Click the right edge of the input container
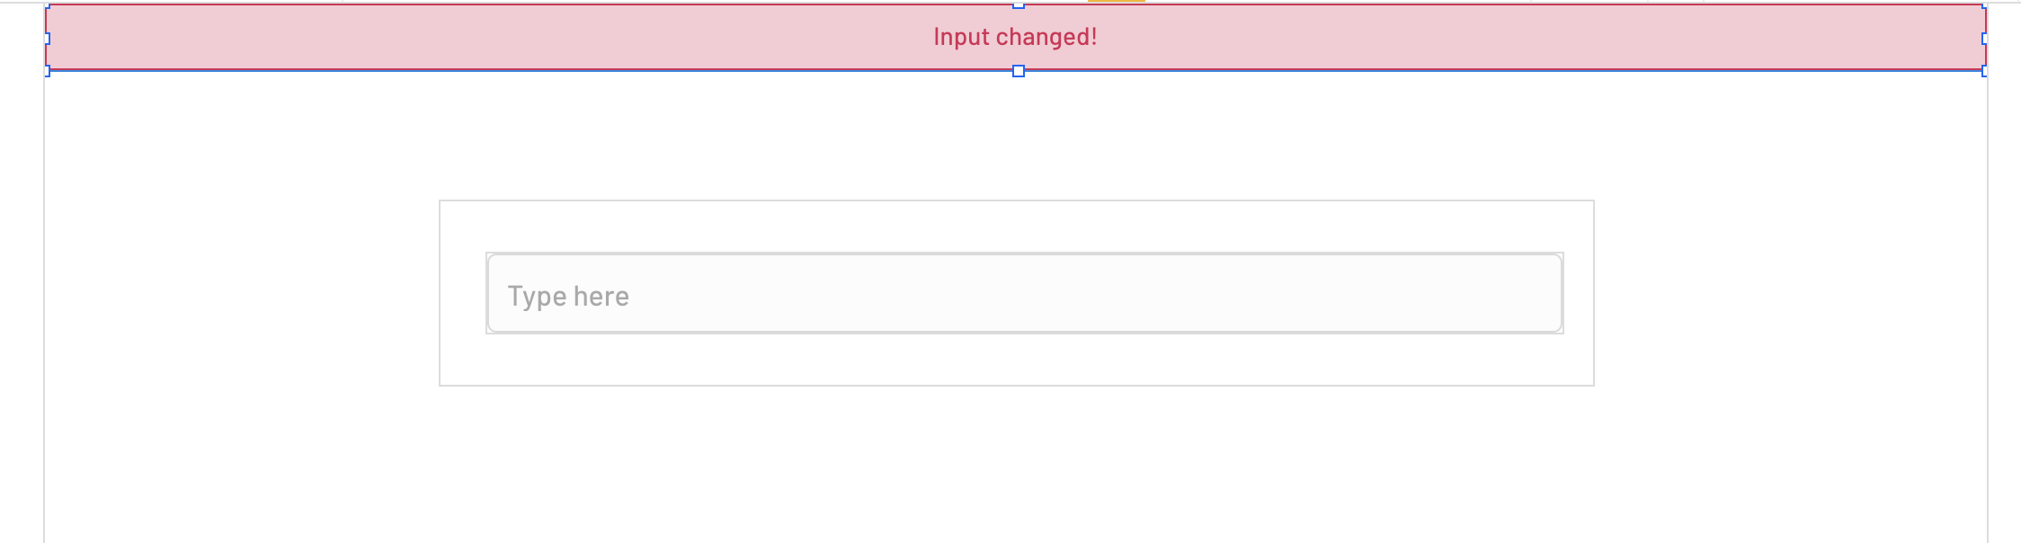The image size is (2021, 543). click(1593, 293)
